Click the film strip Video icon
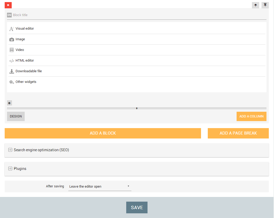Screen dimensions: 274x218 12,50
